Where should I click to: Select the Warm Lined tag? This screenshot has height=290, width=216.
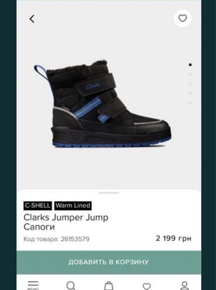coord(73,205)
